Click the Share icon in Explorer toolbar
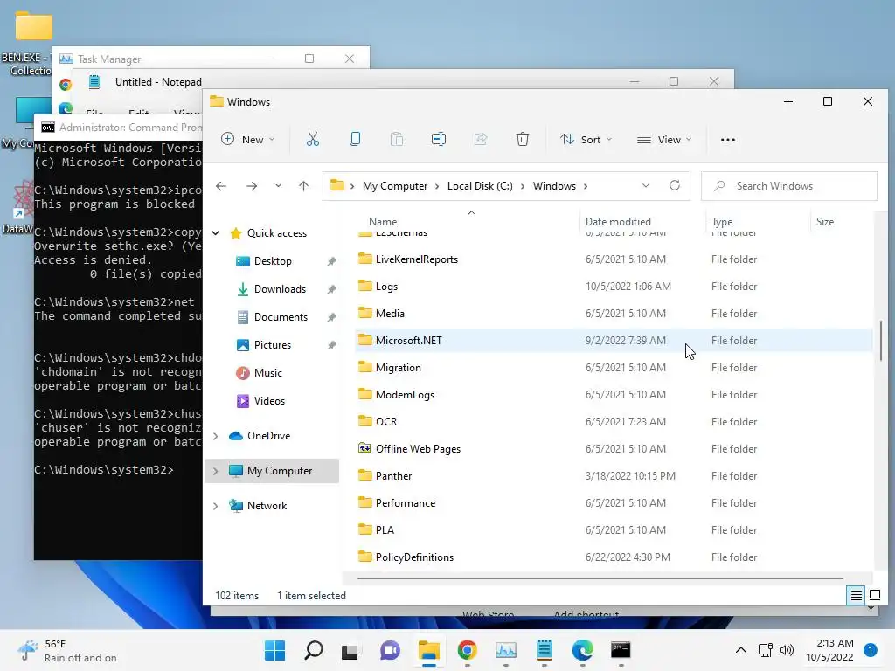Image resolution: width=895 pixels, height=671 pixels. click(481, 139)
